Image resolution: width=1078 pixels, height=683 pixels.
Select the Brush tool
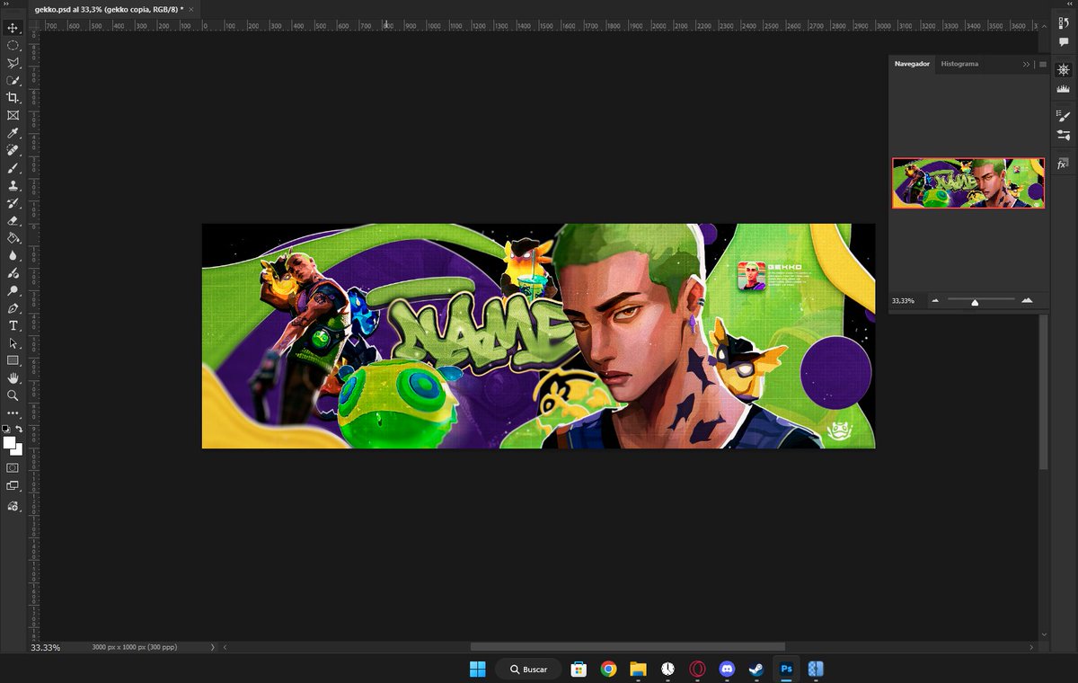click(x=13, y=168)
